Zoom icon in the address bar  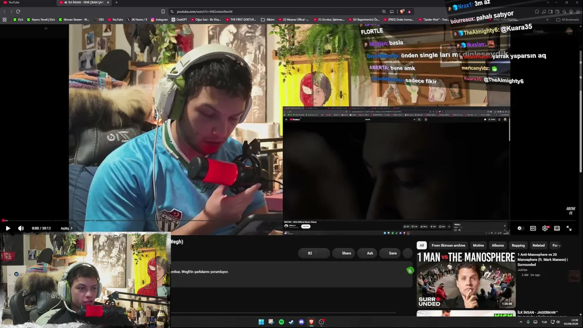click(x=384, y=11)
